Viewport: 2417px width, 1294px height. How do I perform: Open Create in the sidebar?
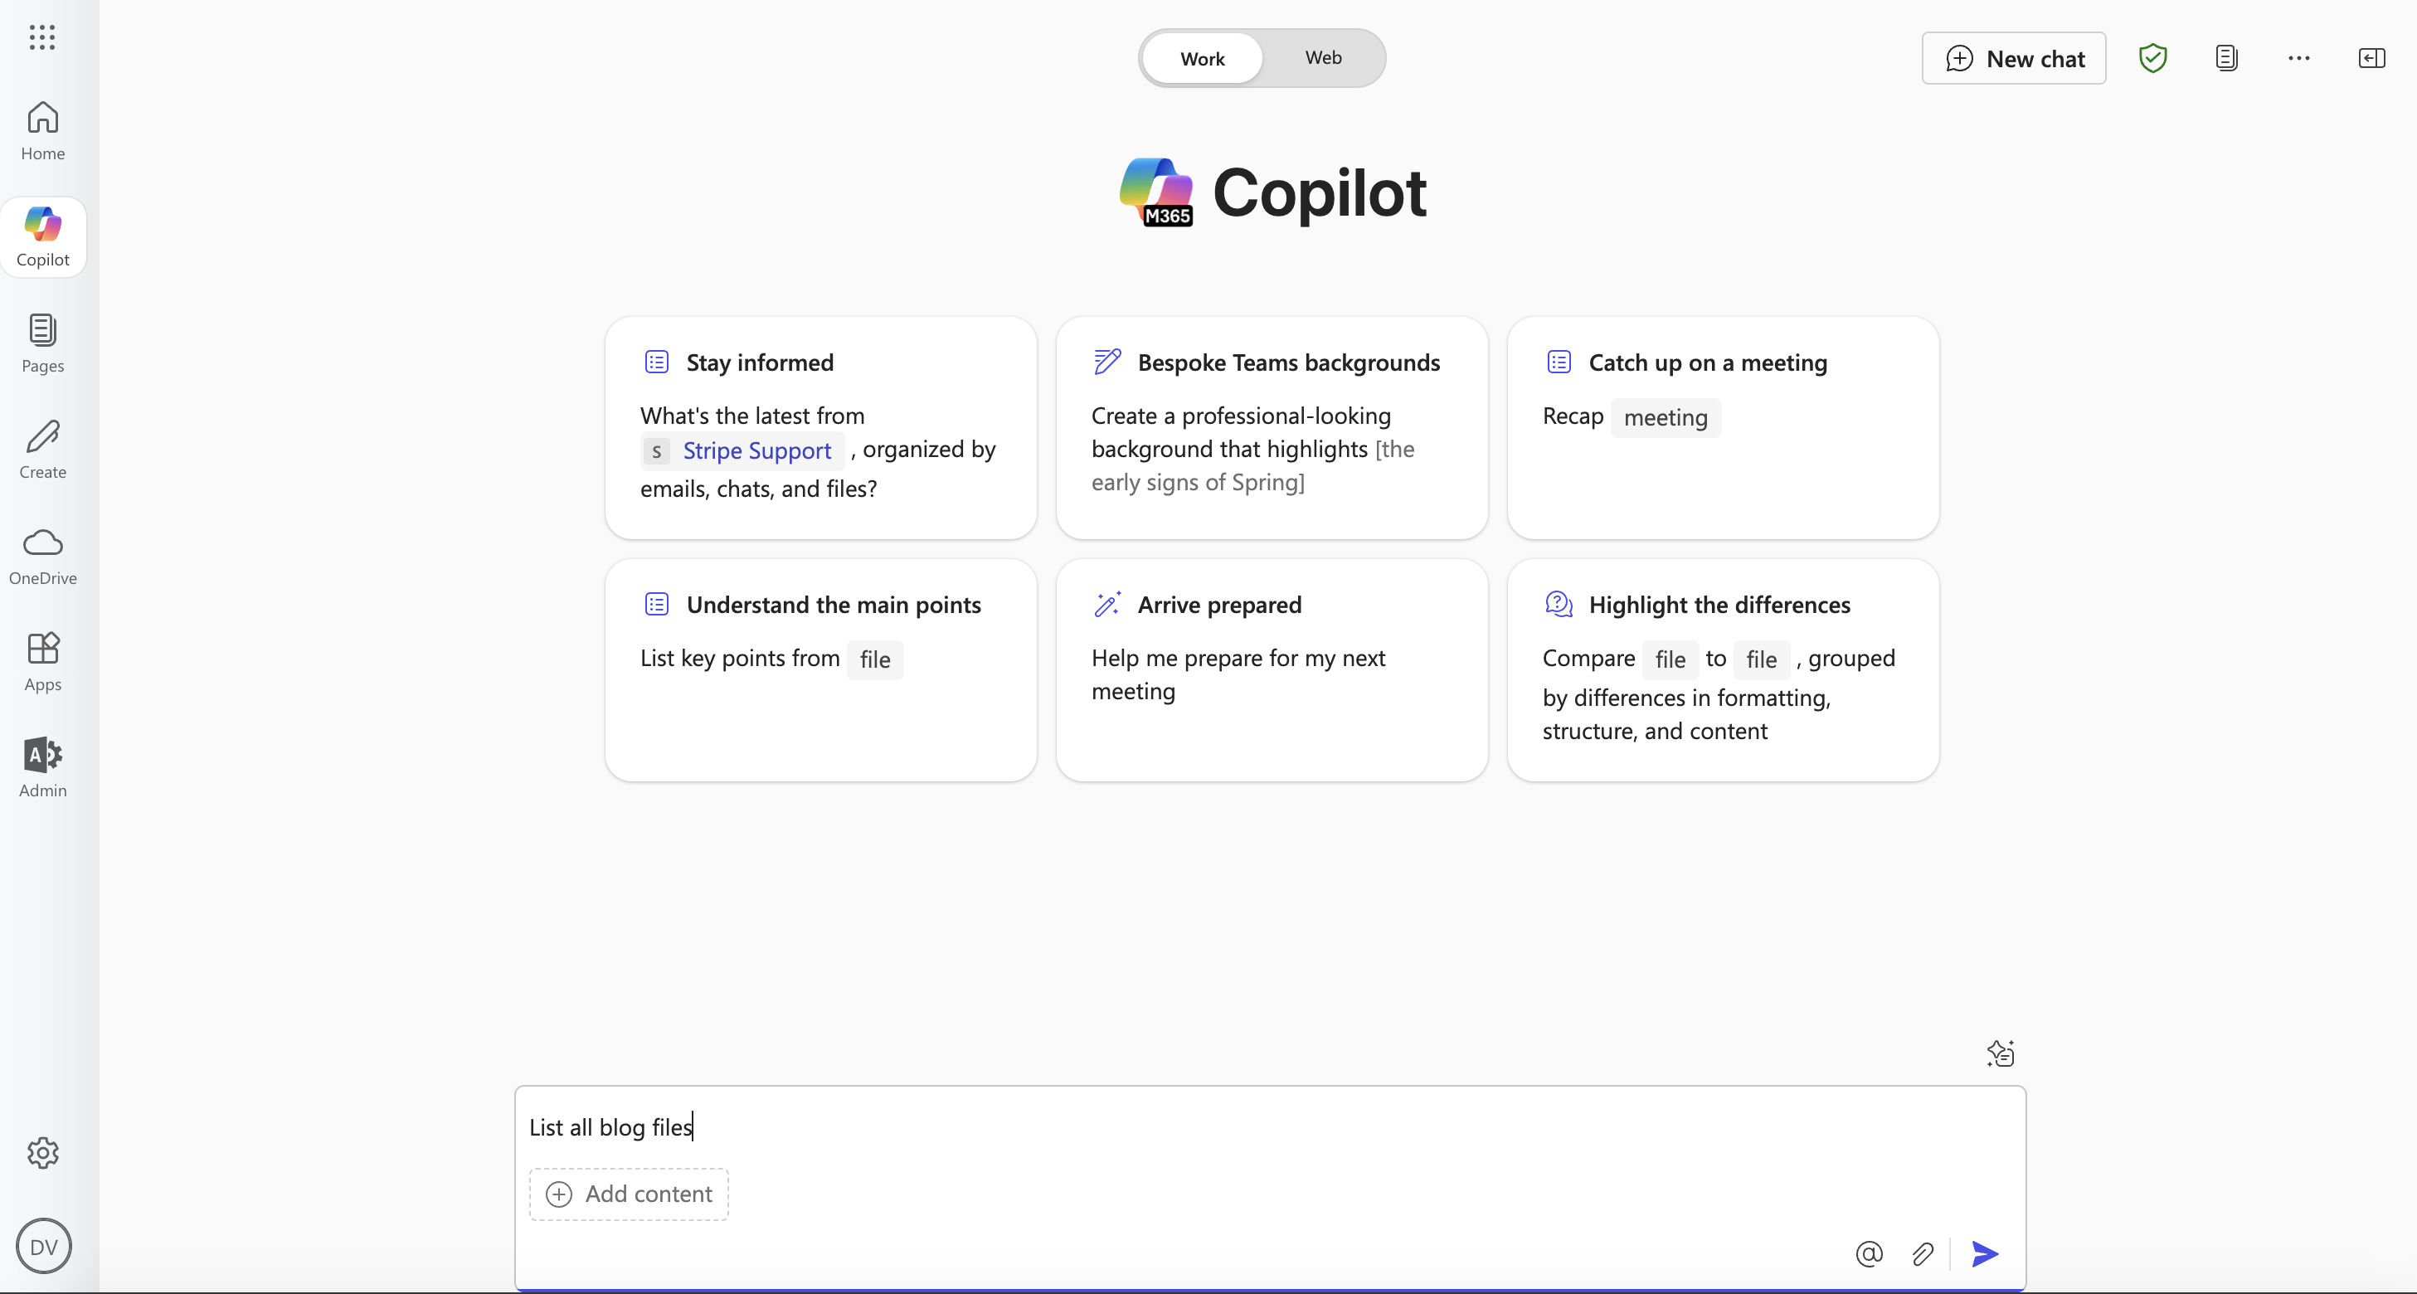tap(43, 450)
